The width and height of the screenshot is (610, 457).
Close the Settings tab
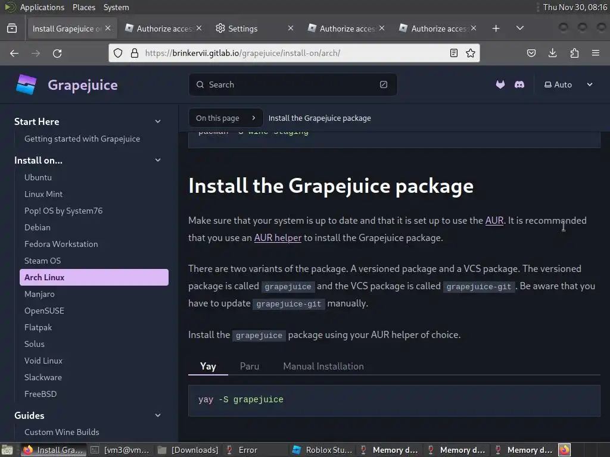tap(291, 28)
